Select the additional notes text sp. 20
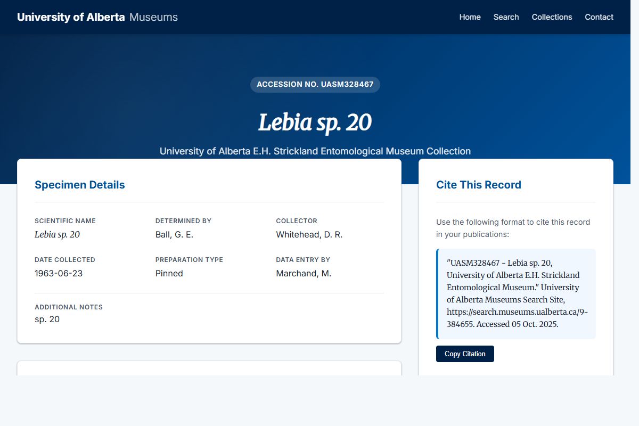The height and width of the screenshot is (426, 639). 47,319
